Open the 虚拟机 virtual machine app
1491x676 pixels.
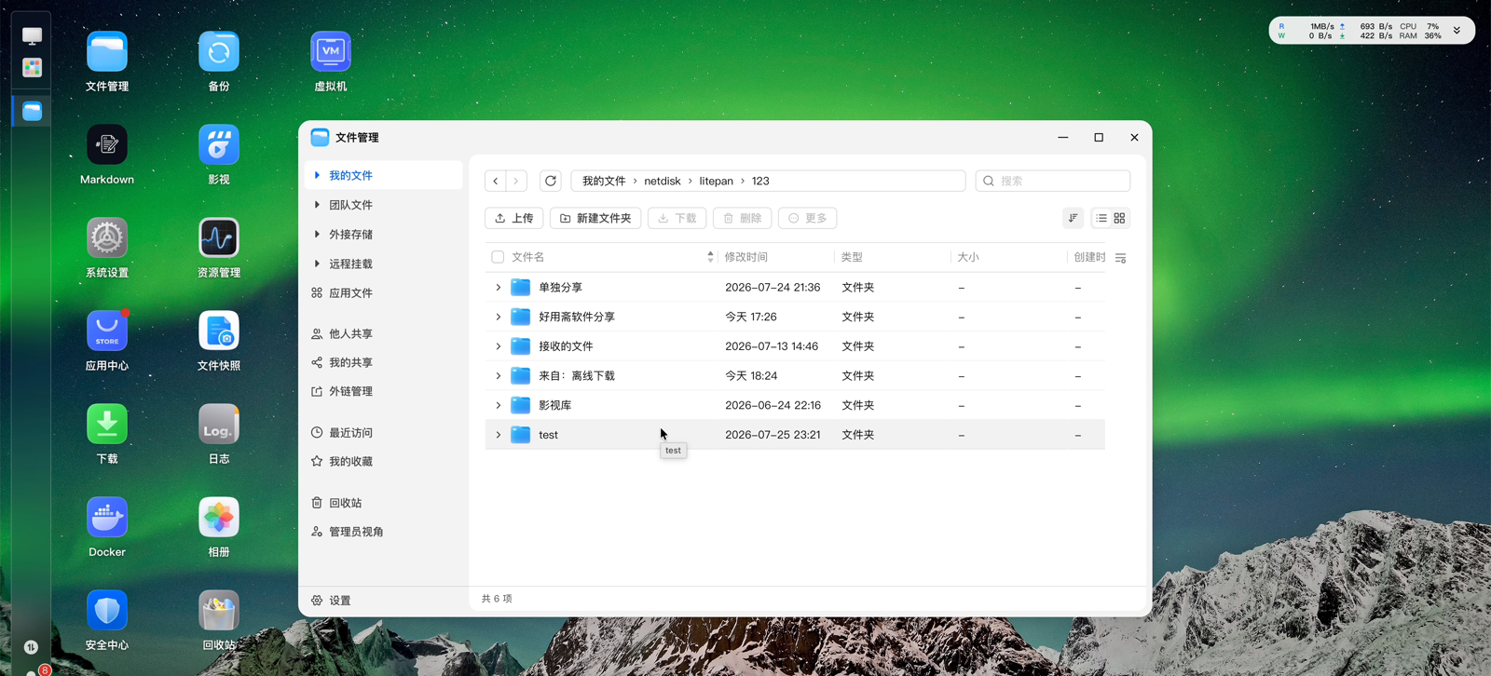tap(331, 52)
